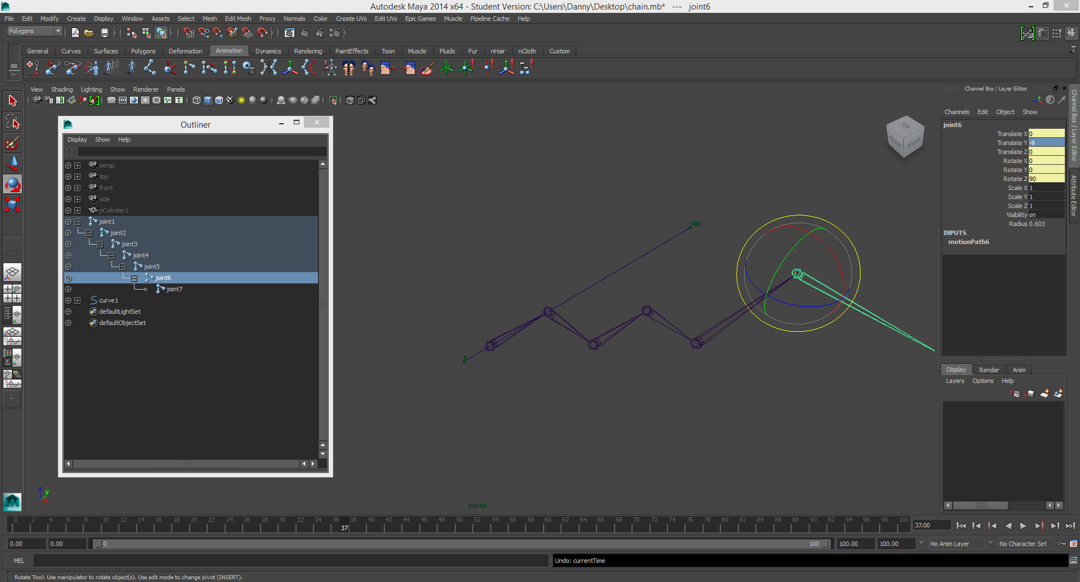Expand the pCylinder1 node in Outliner
This screenshot has width=1080, height=582.
point(78,210)
